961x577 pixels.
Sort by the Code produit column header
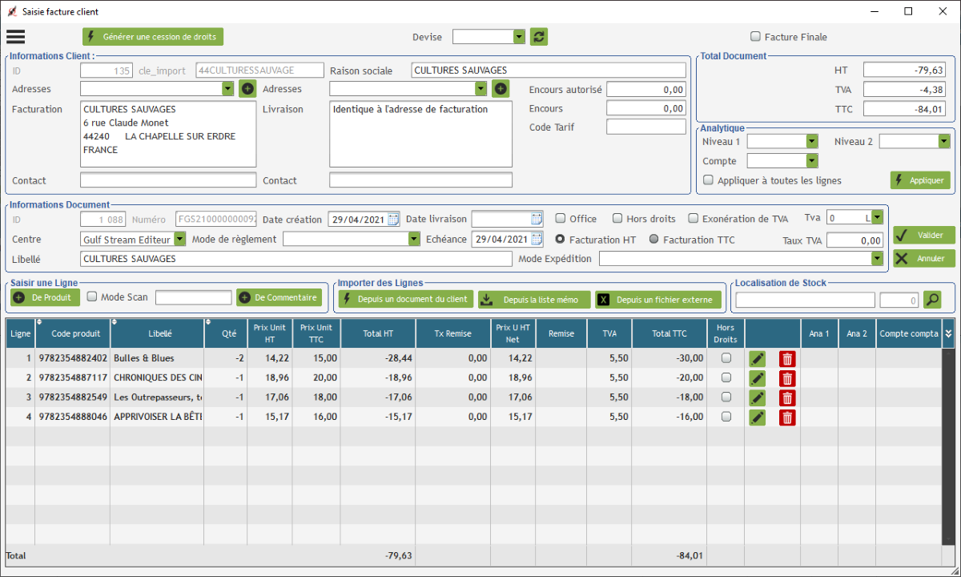tap(75, 333)
